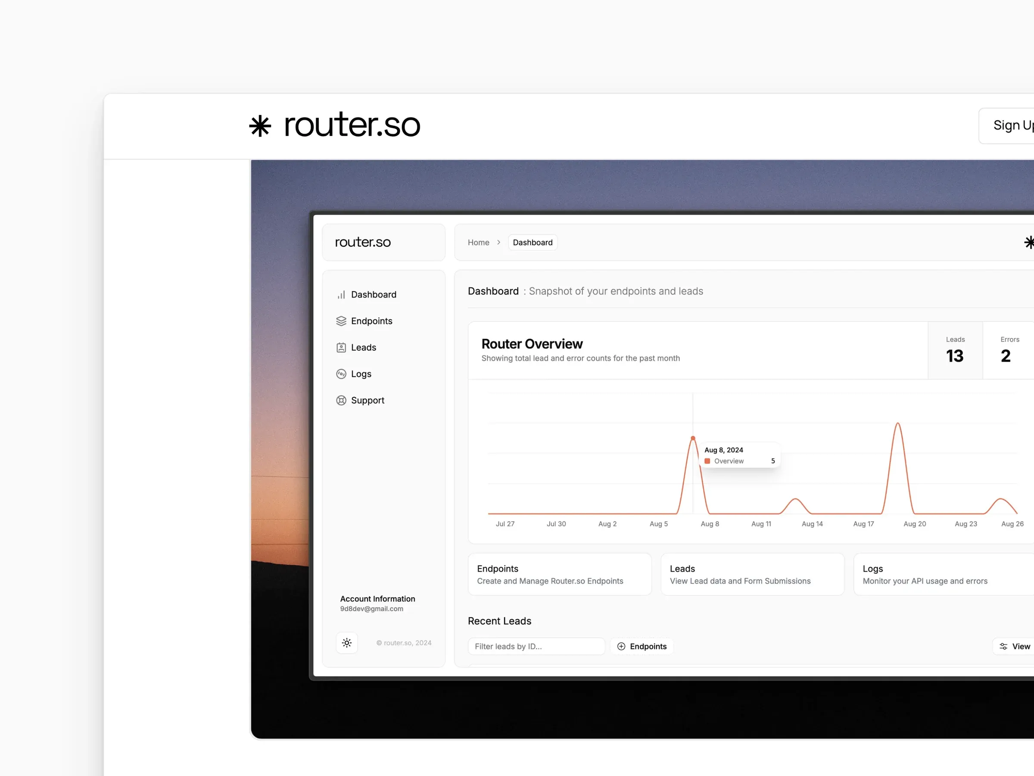Click the Home breadcrumb link

point(479,242)
